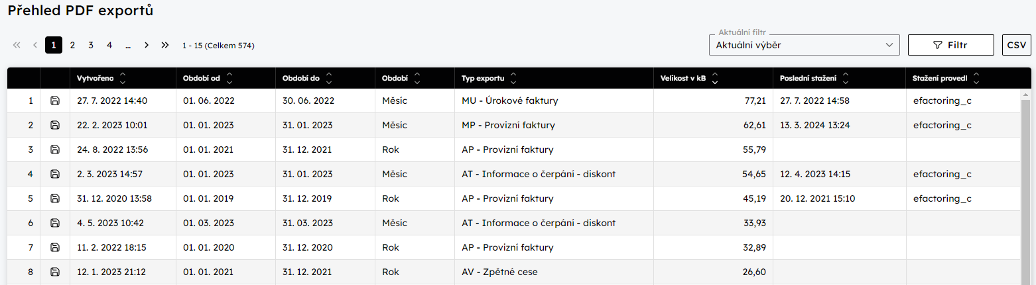Open the Filtr button

[x=950, y=45]
